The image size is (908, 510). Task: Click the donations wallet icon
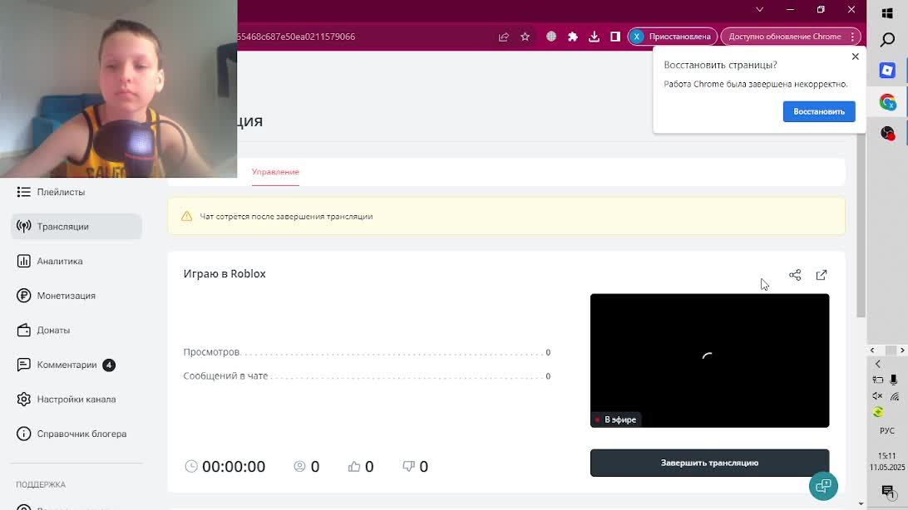[24, 330]
